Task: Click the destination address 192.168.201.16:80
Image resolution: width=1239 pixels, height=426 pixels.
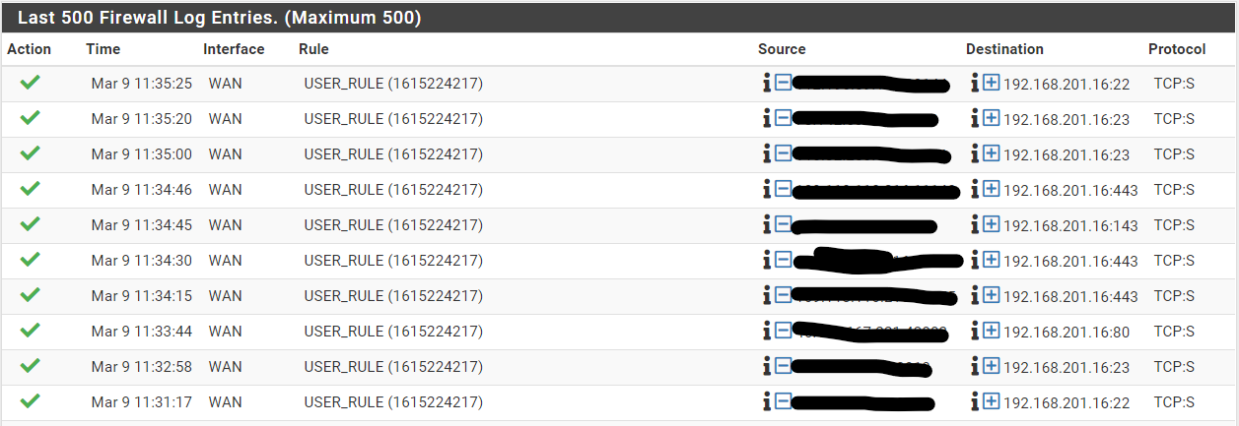Action: pos(1066,333)
